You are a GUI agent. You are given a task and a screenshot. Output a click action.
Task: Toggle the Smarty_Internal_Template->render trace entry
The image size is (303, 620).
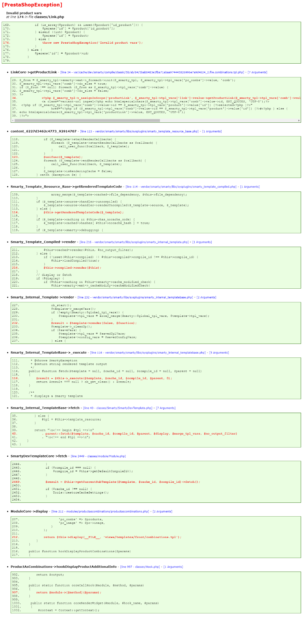[x=42, y=297]
